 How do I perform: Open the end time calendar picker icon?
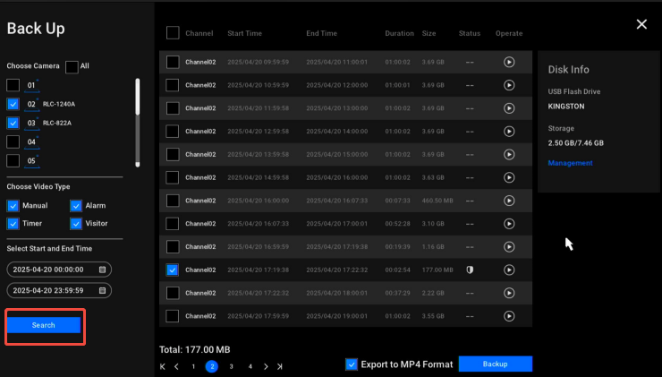click(x=102, y=290)
